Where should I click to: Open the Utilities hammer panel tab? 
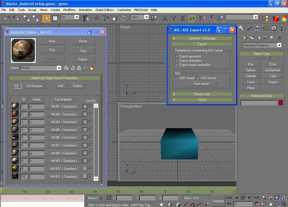coord(282,28)
